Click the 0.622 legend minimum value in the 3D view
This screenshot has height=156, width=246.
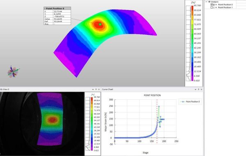click(197, 80)
